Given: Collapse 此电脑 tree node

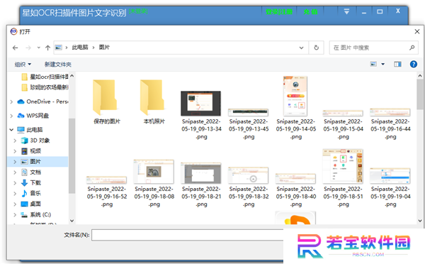Looking at the screenshot, I should [11, 130].
